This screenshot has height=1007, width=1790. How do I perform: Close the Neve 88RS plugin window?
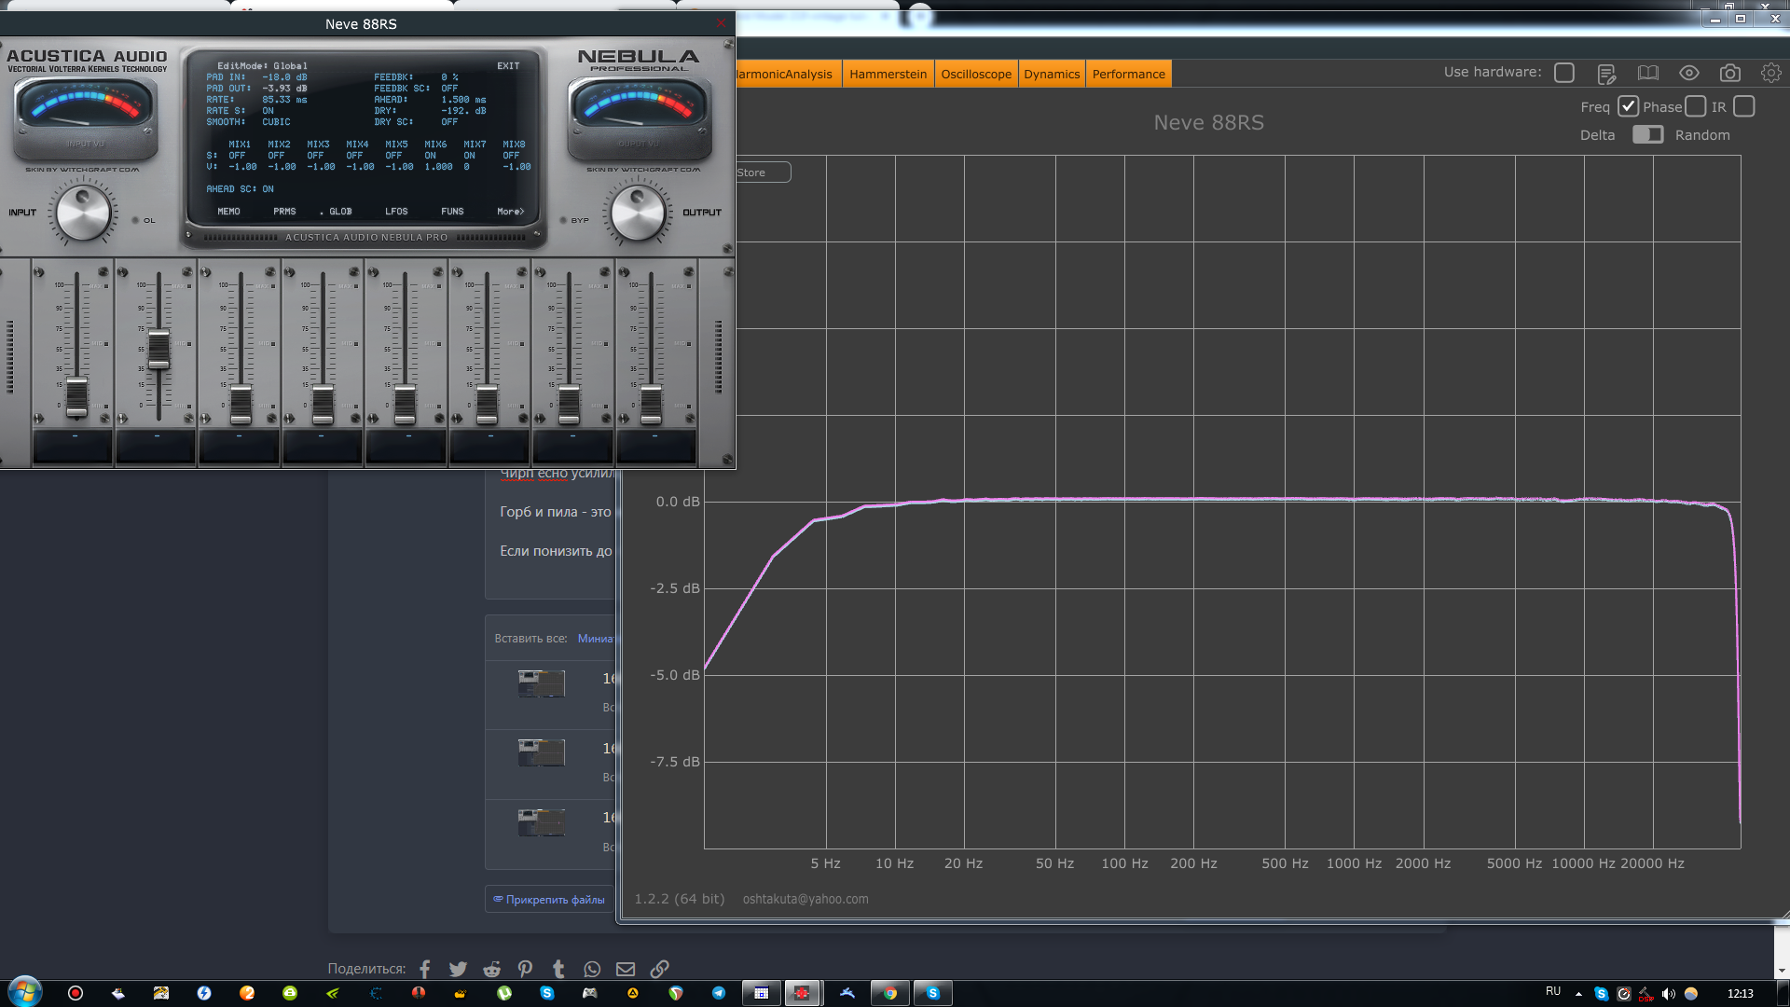click(x=721, y=23)
